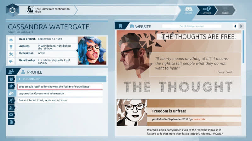Switch to the Listener tab
This screenshot has height=141, width=252.
click(x=207, y=10)
